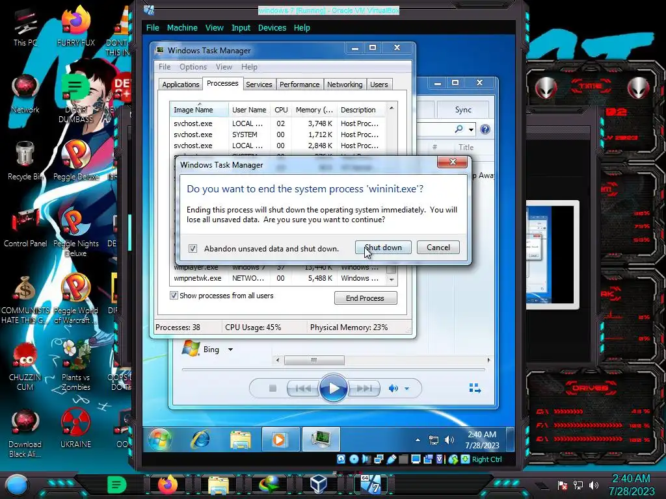Click the Media Player play button
The height and width of the screenshot is (499, 666).
pos(334,388)
